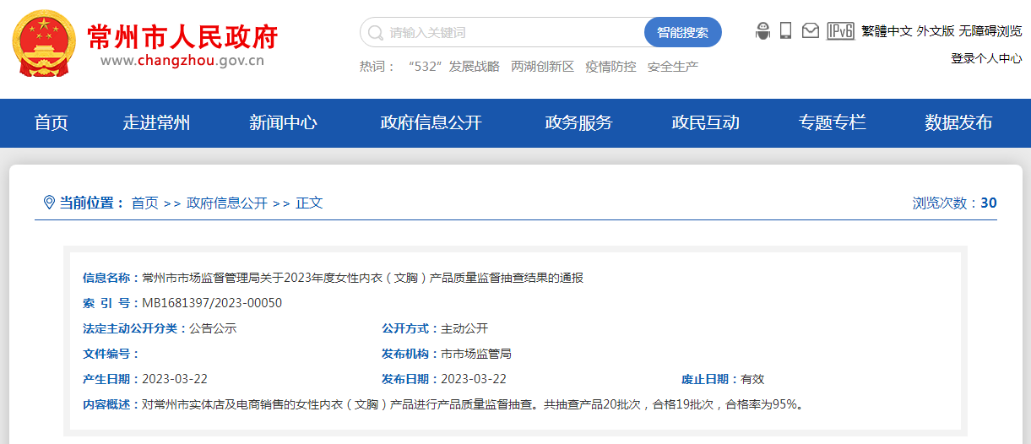The height and width of the screenshot is (444, 1031).
Task: Switch to 繁體中文 version
Action: pos(887,31)
